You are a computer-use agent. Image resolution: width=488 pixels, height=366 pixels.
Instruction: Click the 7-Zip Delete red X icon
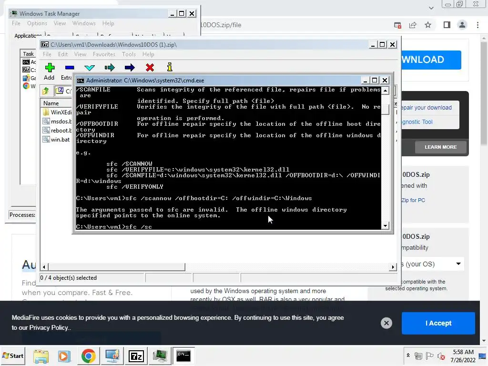pos(150,67)
